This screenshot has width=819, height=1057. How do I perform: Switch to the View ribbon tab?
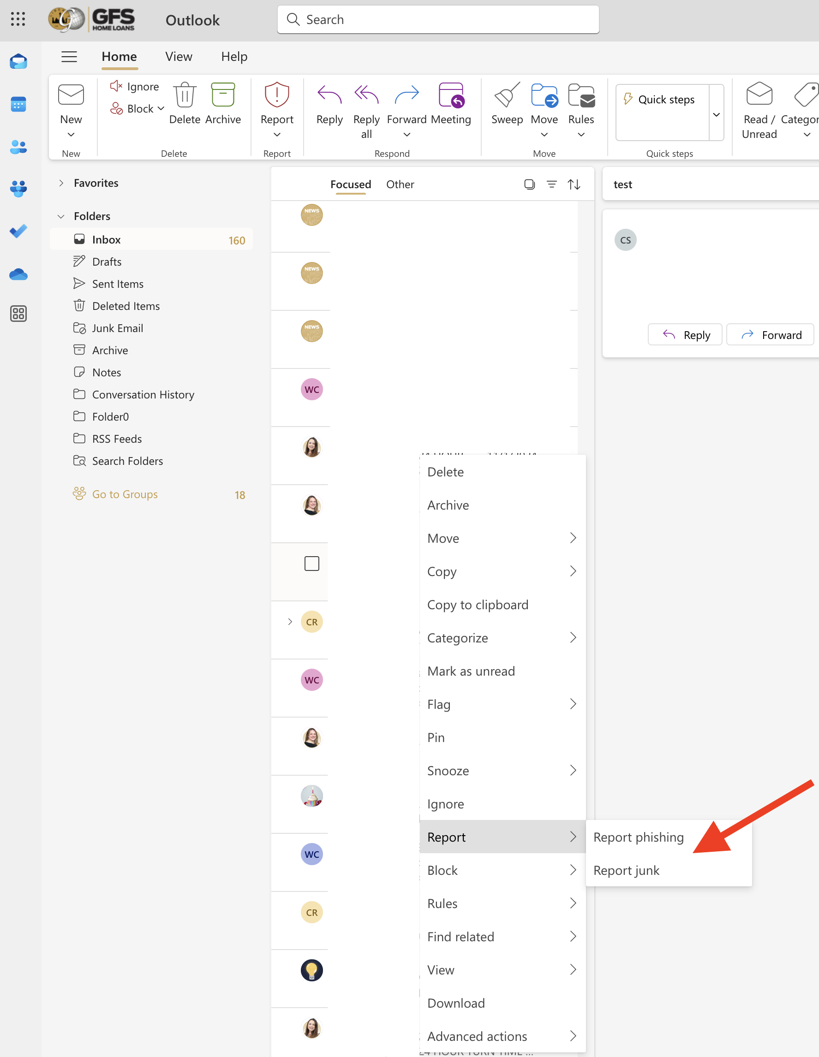click(178, 56)
